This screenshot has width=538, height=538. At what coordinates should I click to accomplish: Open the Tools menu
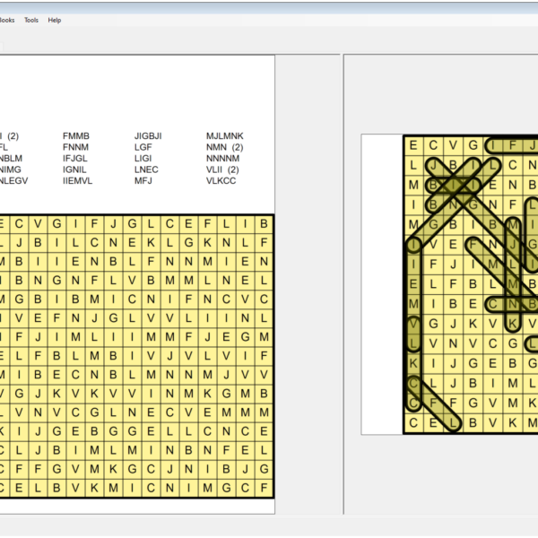point(31,20)
